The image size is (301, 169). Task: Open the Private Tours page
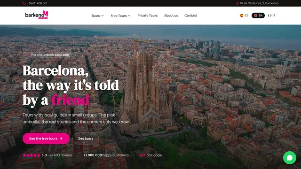click(147, 15)
